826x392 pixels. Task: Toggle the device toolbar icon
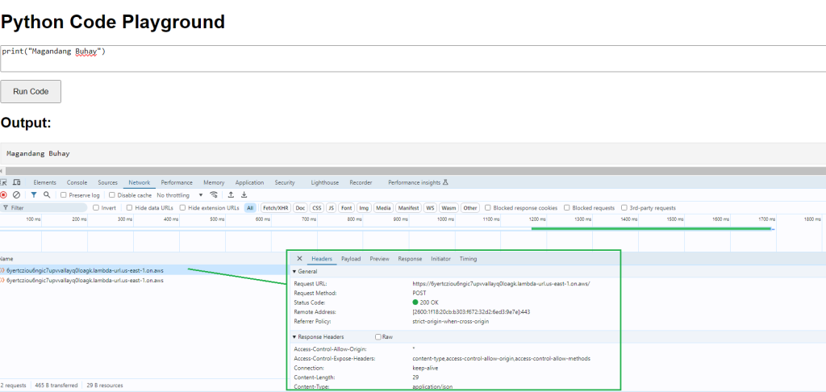pyautogui.click(x=17, y=183)
